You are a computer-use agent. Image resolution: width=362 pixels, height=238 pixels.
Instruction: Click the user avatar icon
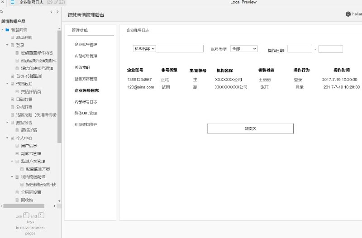pos(348,14)
